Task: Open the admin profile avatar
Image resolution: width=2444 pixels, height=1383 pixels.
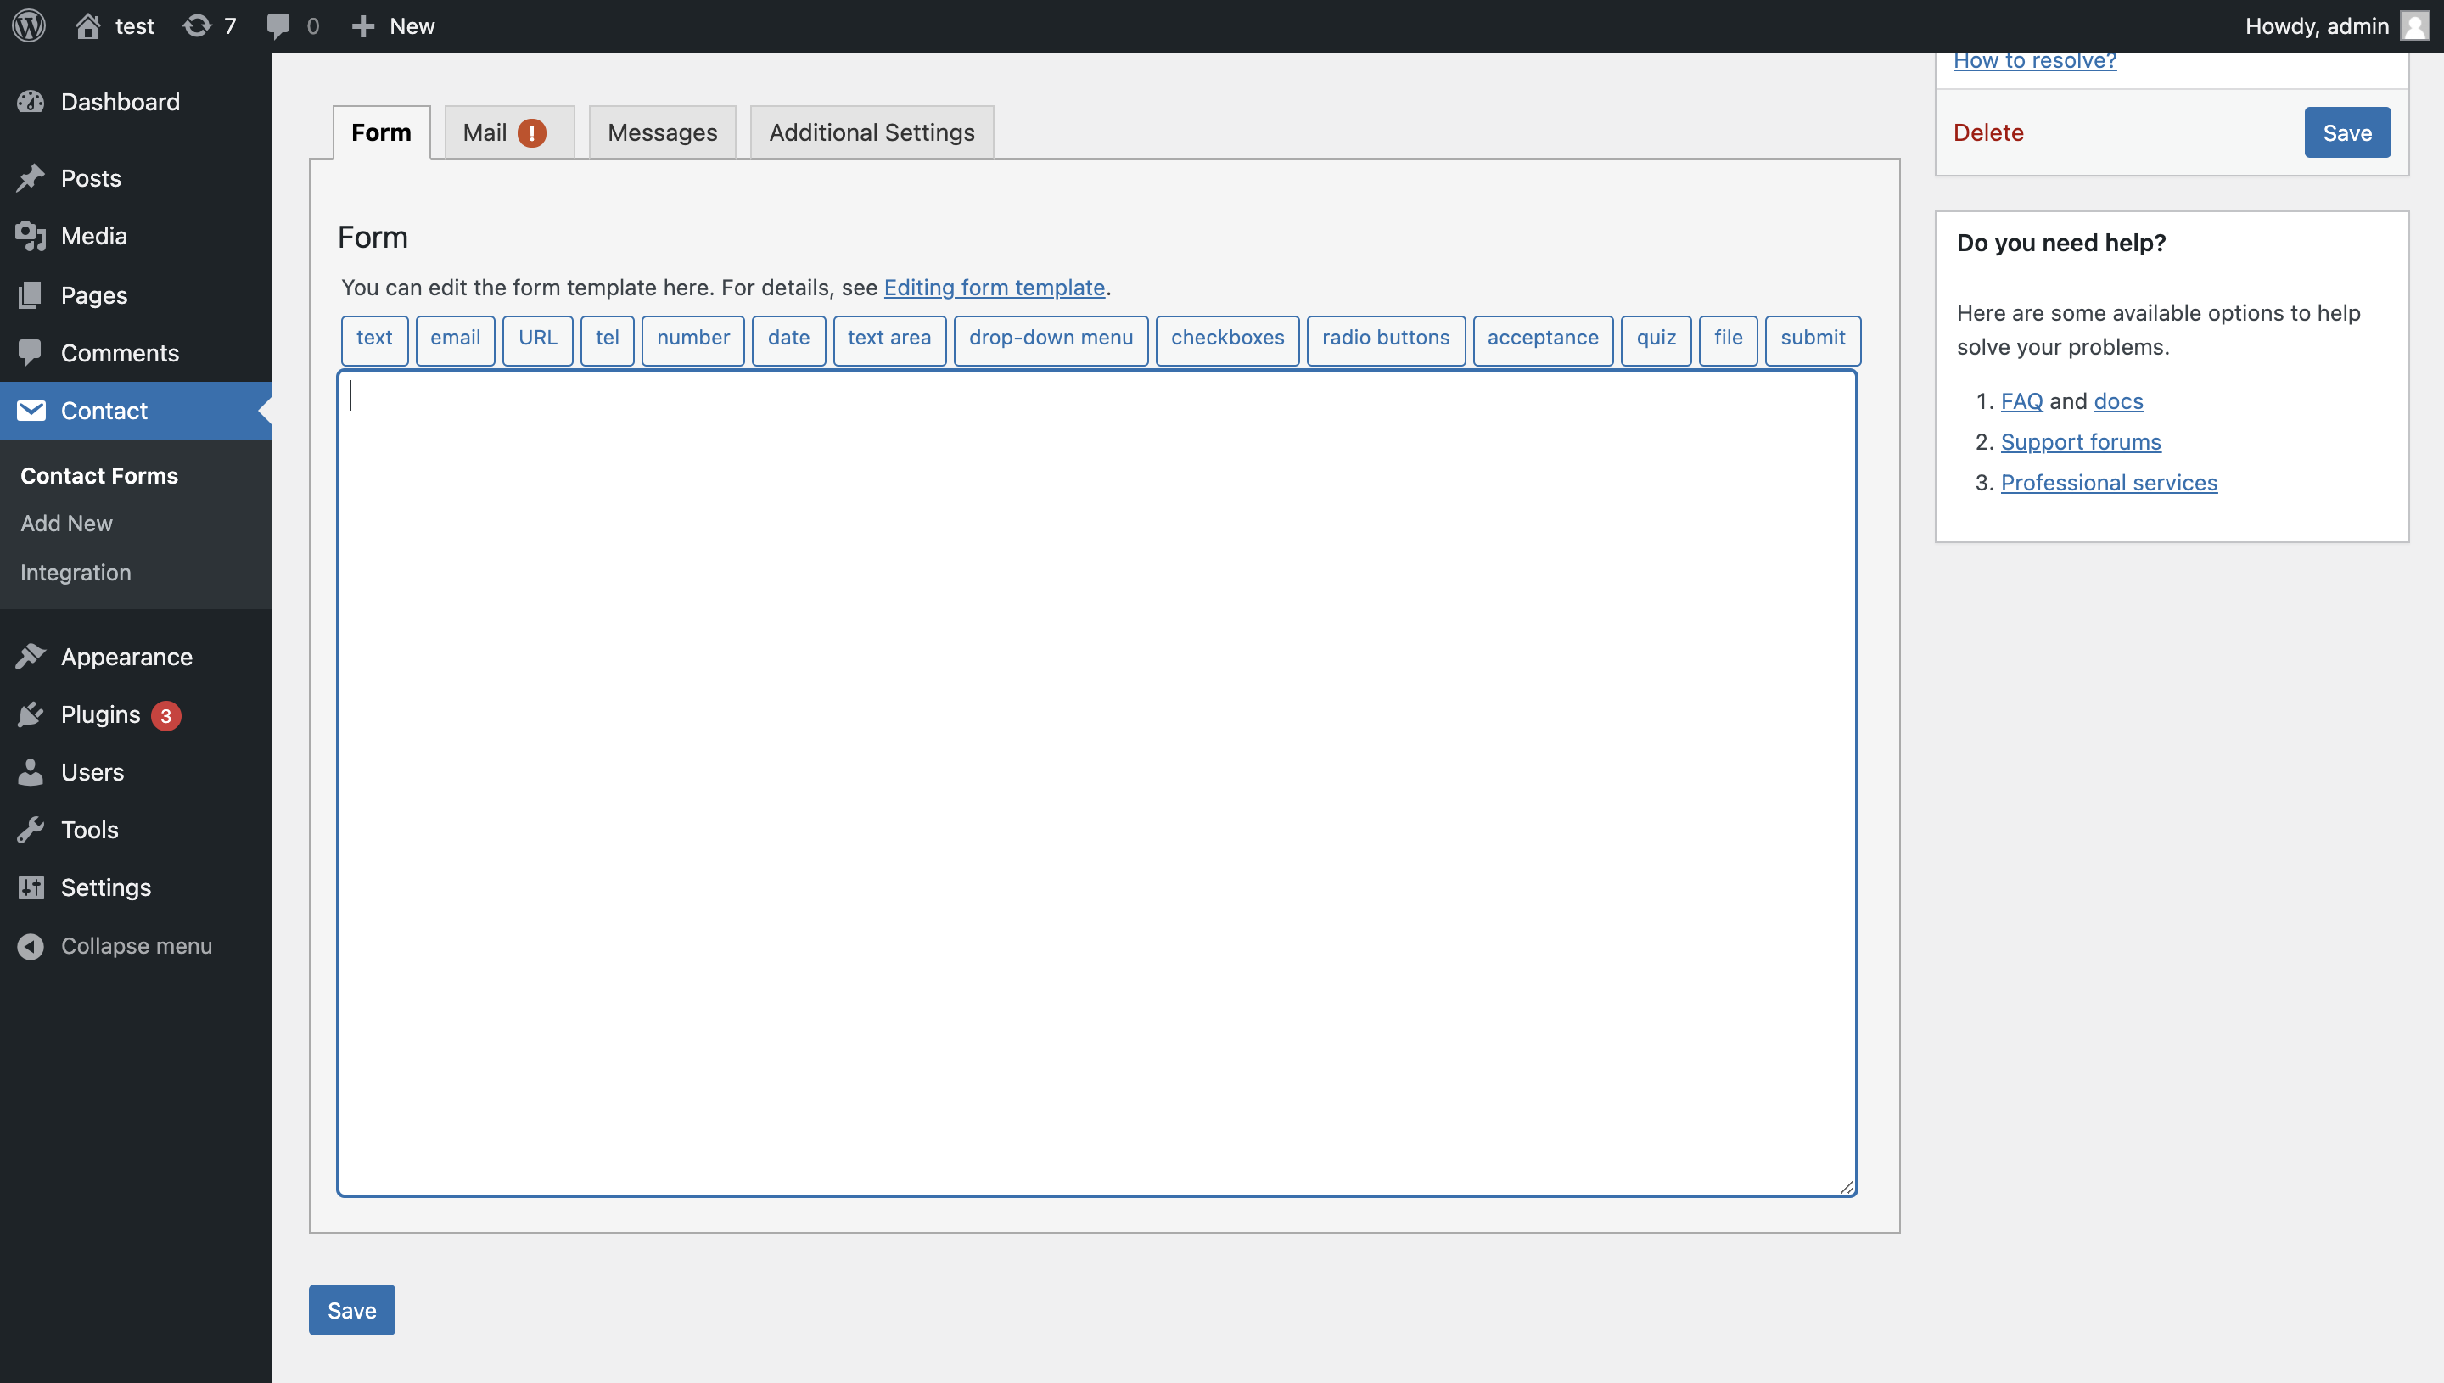Action: pyautogui.click(x=2414, y=25)
